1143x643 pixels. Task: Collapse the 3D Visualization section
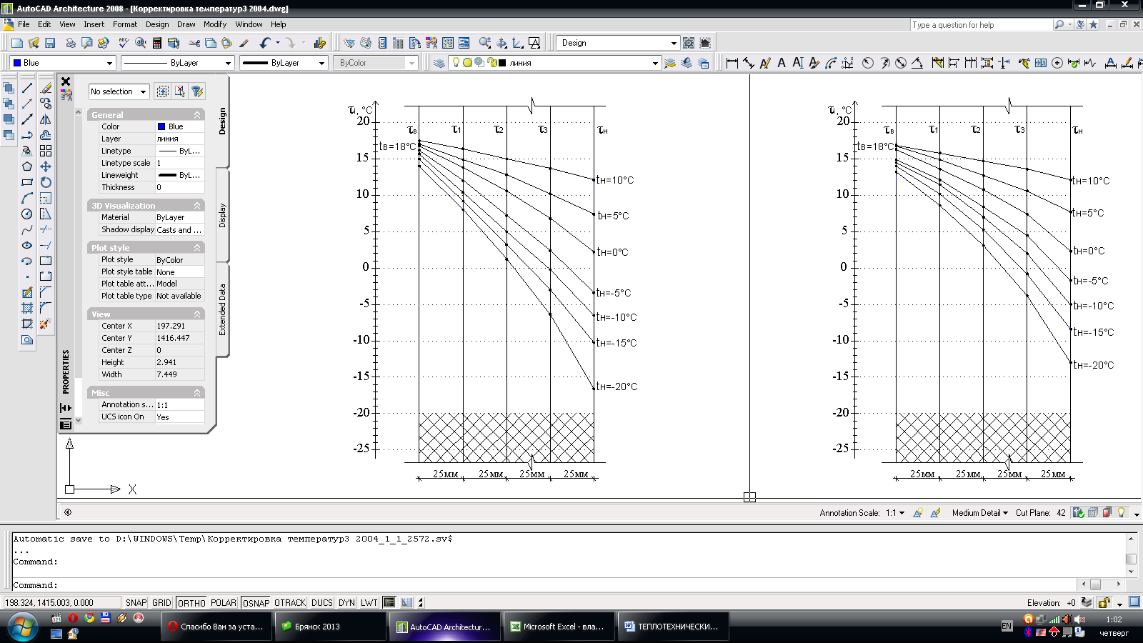(197, 205)
